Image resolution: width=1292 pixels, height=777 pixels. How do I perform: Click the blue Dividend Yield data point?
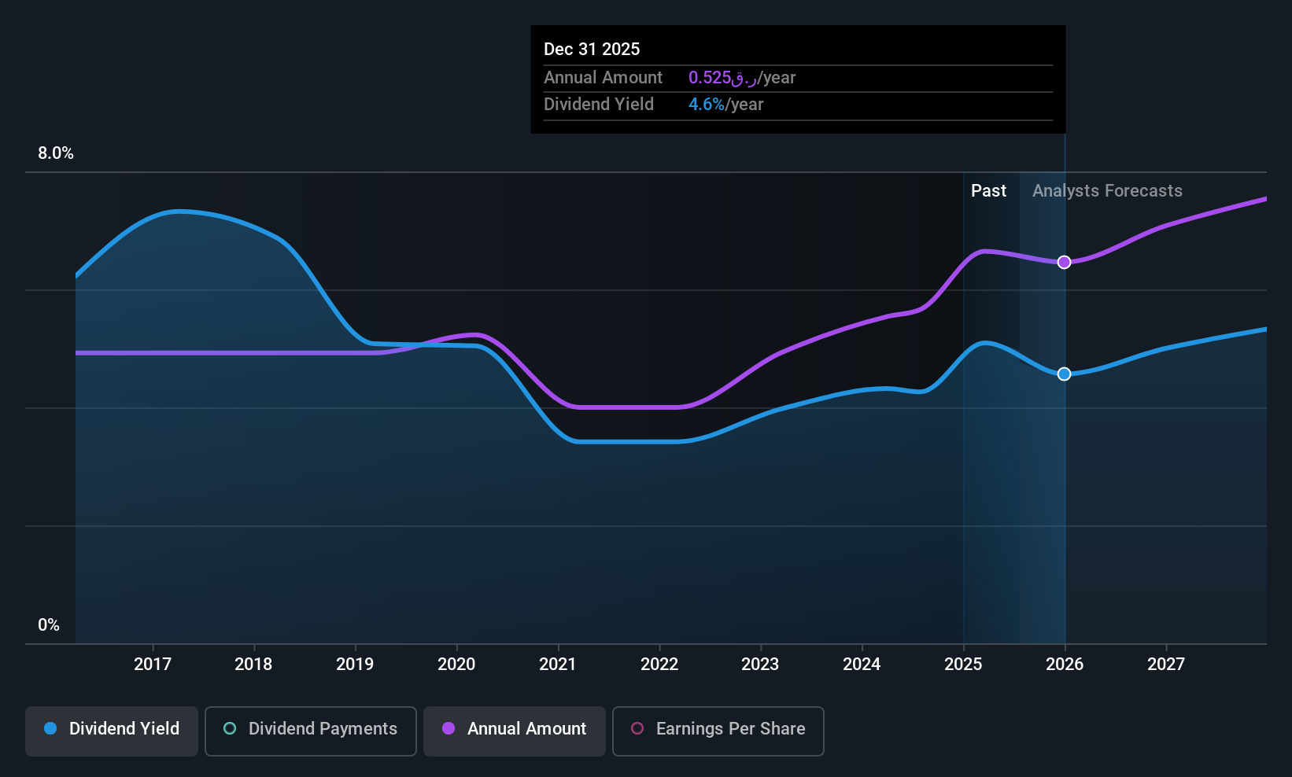(x=1064, y=374)
